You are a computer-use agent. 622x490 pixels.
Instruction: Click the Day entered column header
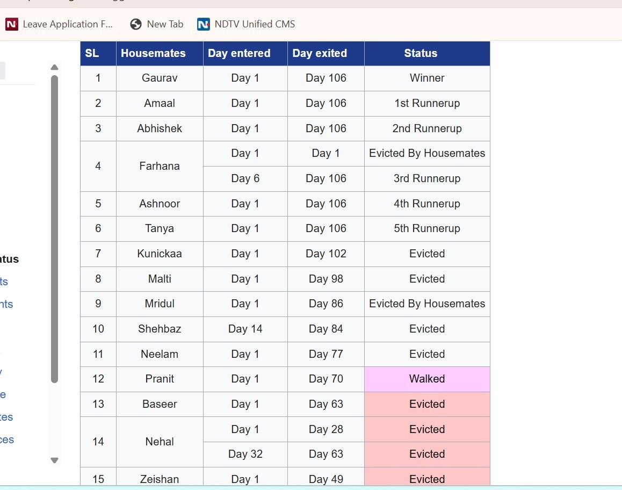(x=239, y=53)
